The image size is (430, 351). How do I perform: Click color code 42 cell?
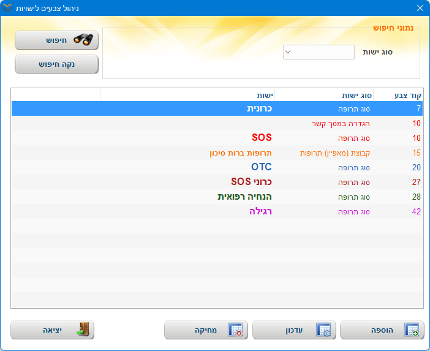[398, 211]
